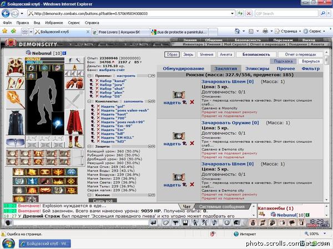The image size is (333, 249).
Task: Switch to the Системные сообщения chat tab
Action: 221,206
